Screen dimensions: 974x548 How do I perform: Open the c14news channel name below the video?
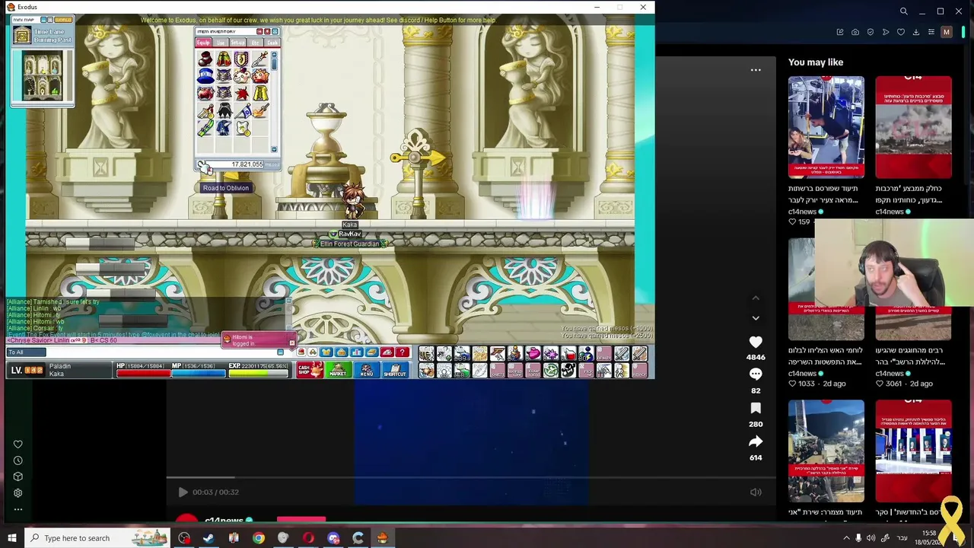[224, 521]
